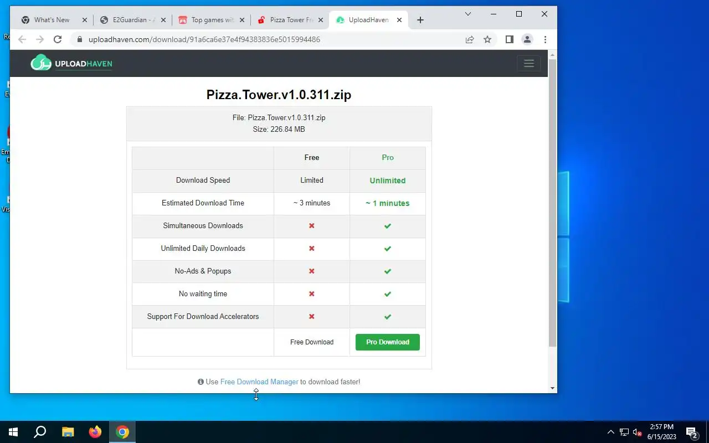
Task: Click the green check for Simultaneous Downloads
Action: coord(388,226)
